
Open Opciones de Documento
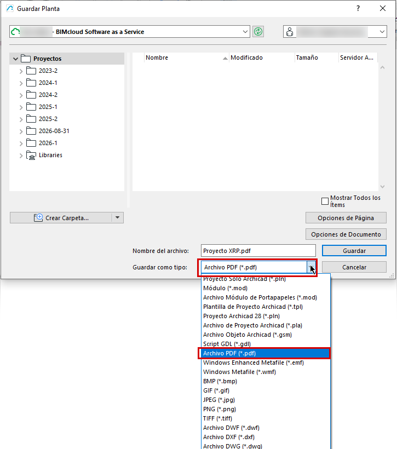[x=346, y=234]
